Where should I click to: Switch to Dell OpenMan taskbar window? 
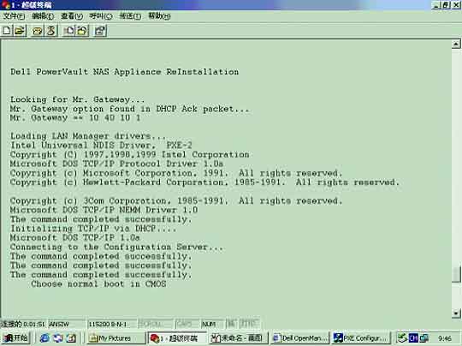[x=300, y=338]
